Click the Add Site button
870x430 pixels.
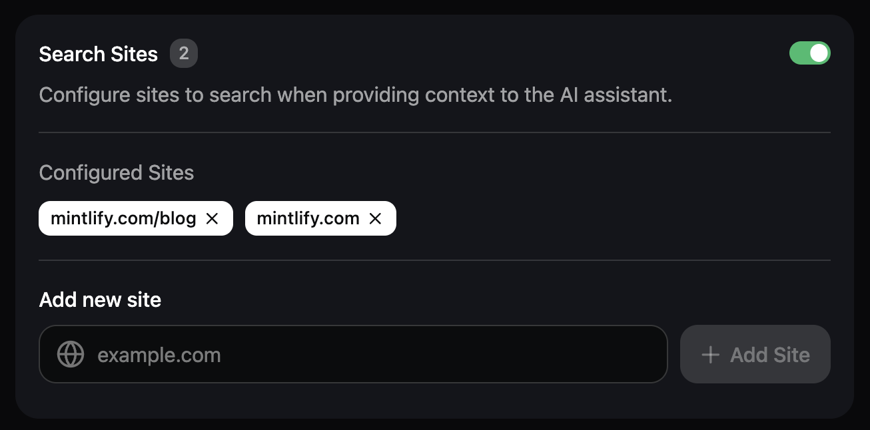pos(755,354)
